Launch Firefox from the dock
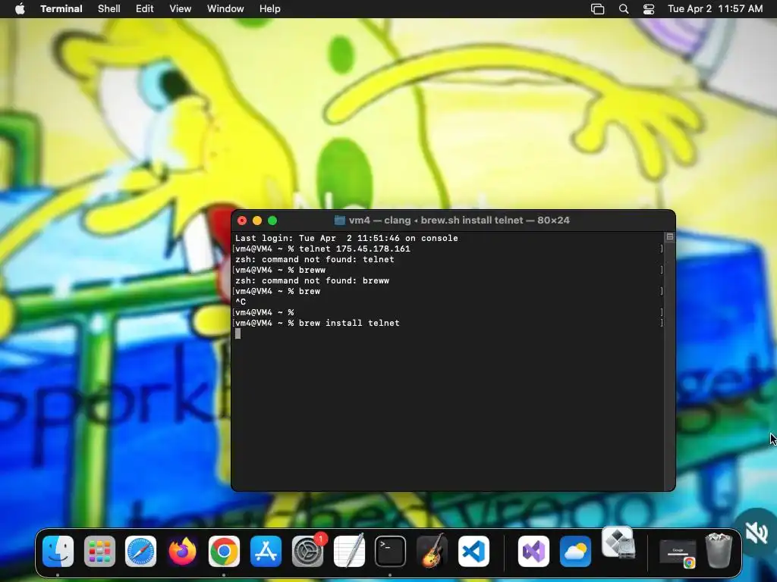 182,551
